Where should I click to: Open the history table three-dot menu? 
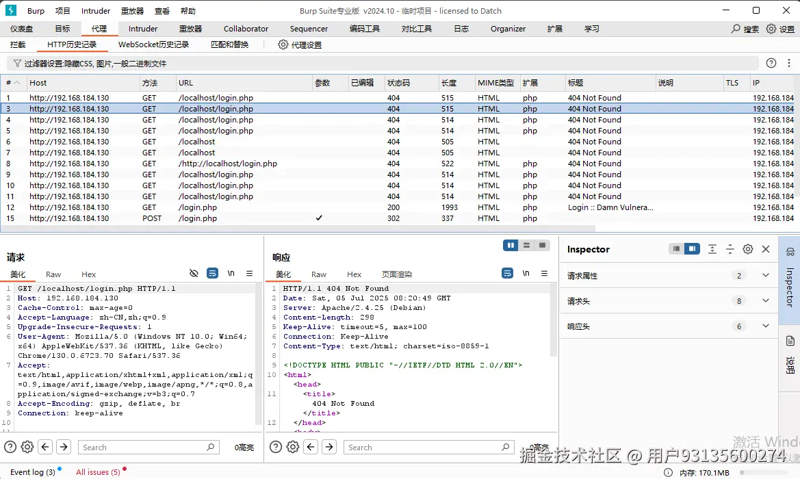point(789,63)
